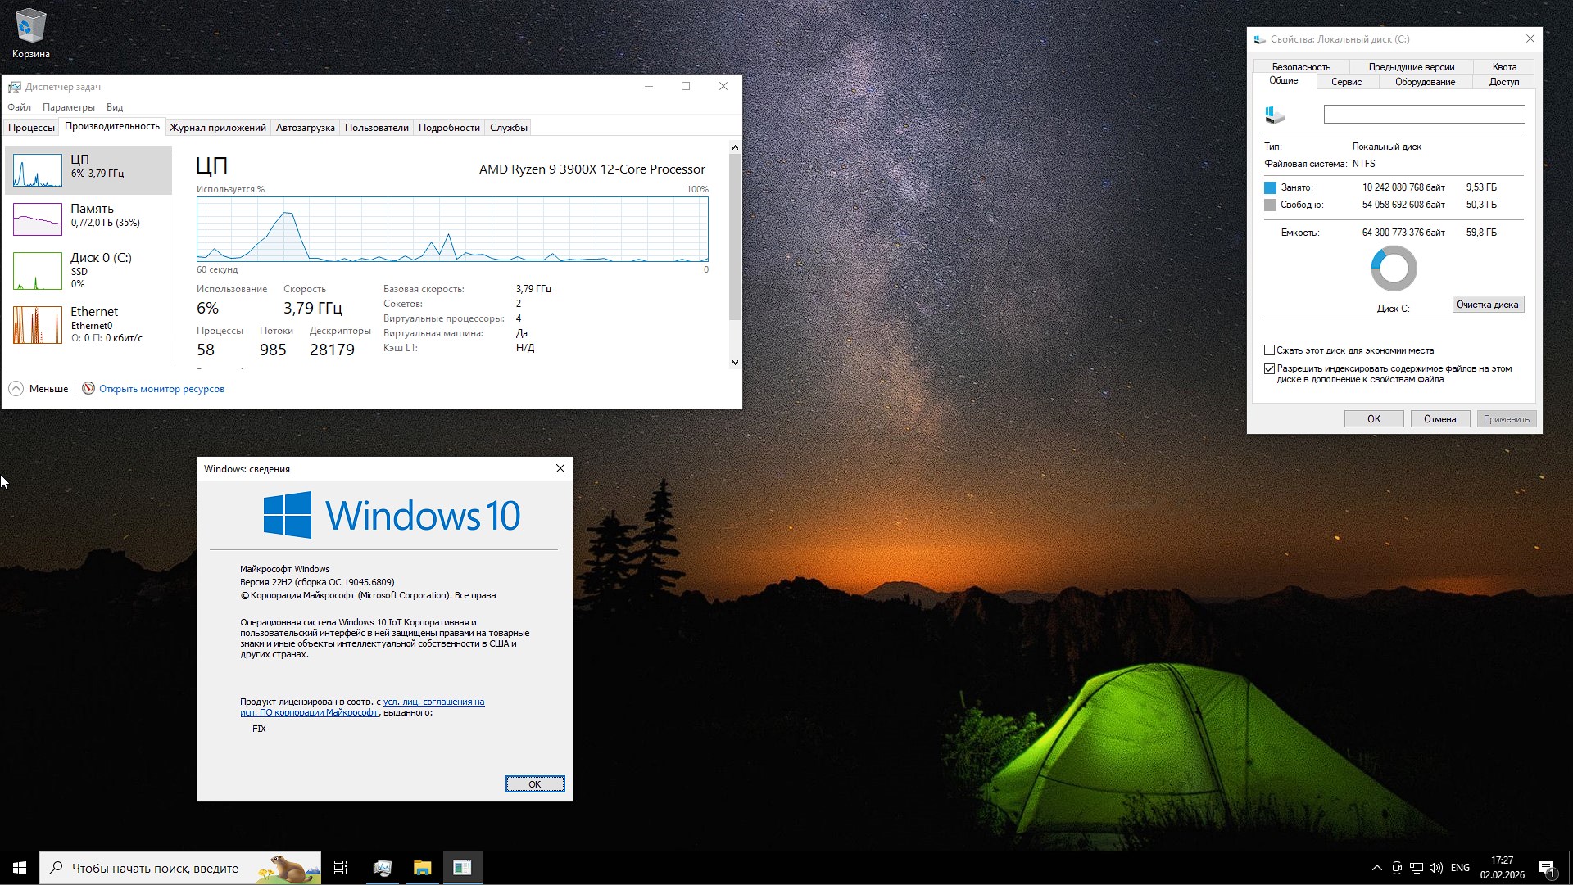Open the volume speaker icon in system tray
This screenshot has height=885, width=1573.
(1436, 868)
